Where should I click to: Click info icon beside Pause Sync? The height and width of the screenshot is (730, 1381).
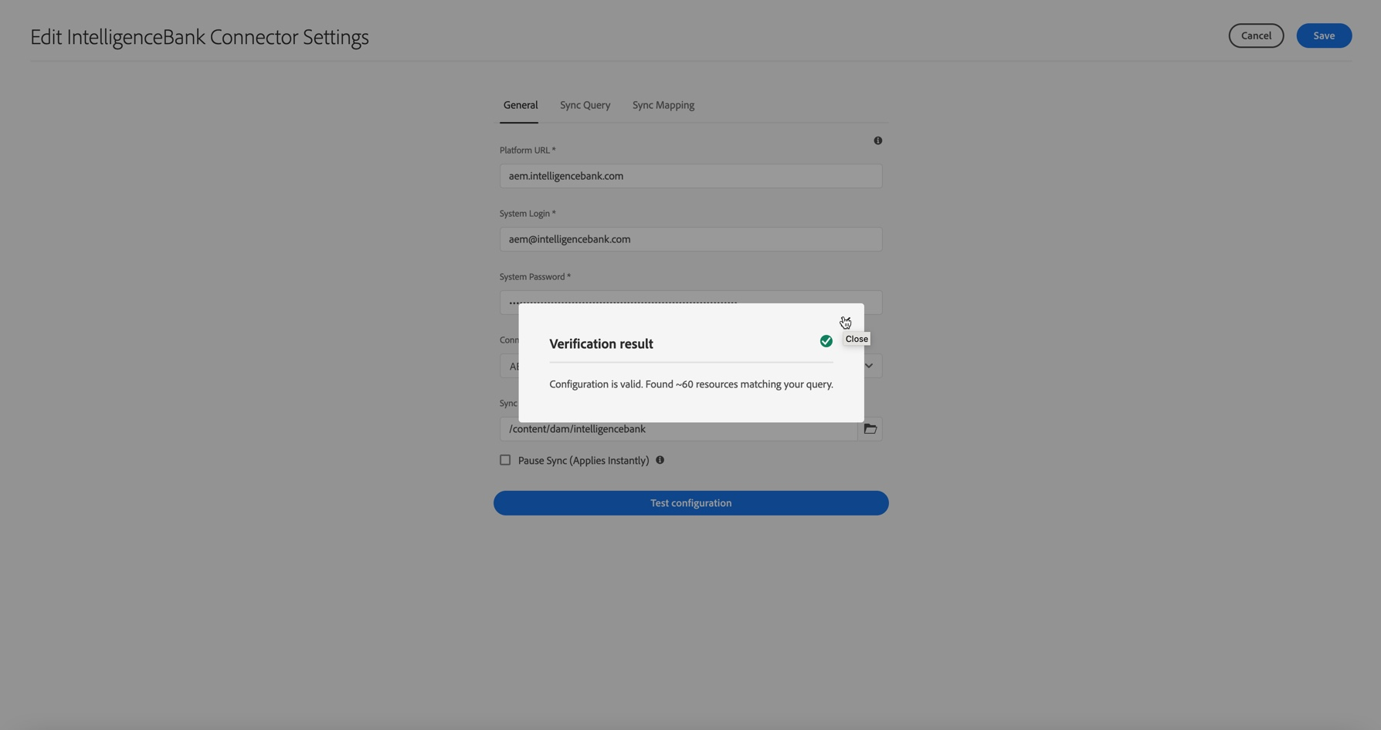(660, 460)
